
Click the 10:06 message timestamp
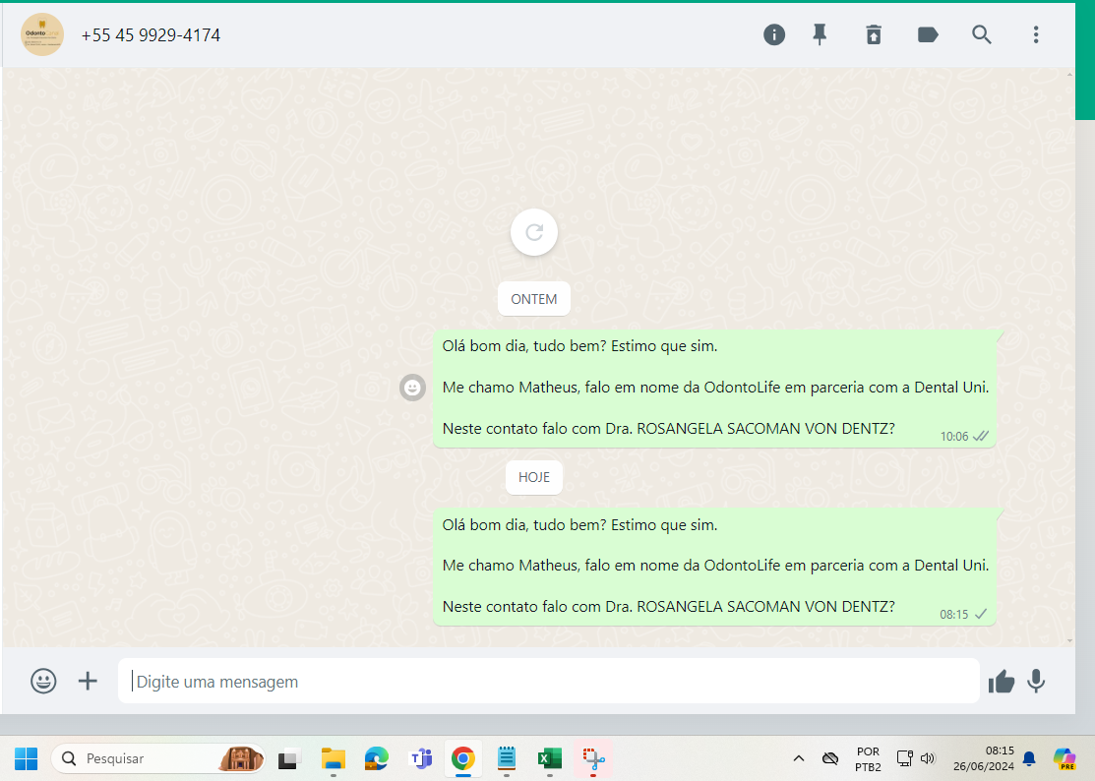954,437
